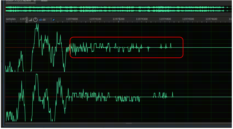The image size is (233, 129).
Task: Toggle the HUD pin icon
Action: point(53,20)
